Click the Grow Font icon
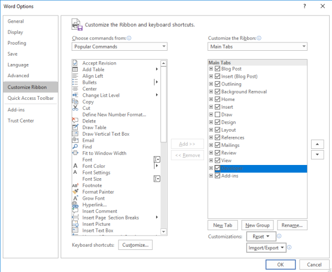This screenshot has width=332, height=272. [x=75, y=198]
